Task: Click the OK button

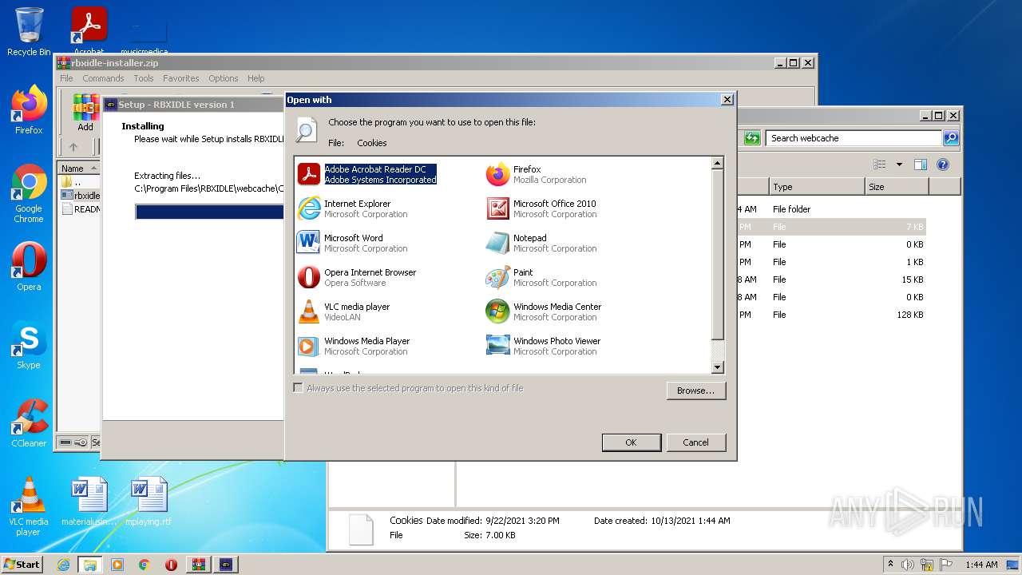Action: (631, 442)
